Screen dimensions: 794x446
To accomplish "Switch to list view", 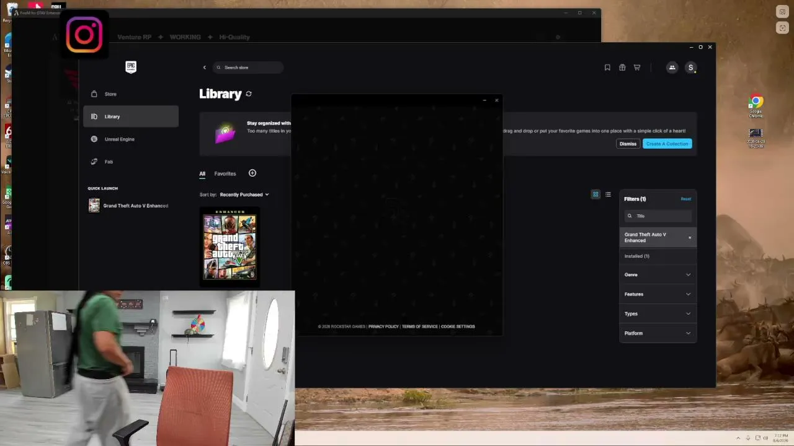I will click(608, 195).
